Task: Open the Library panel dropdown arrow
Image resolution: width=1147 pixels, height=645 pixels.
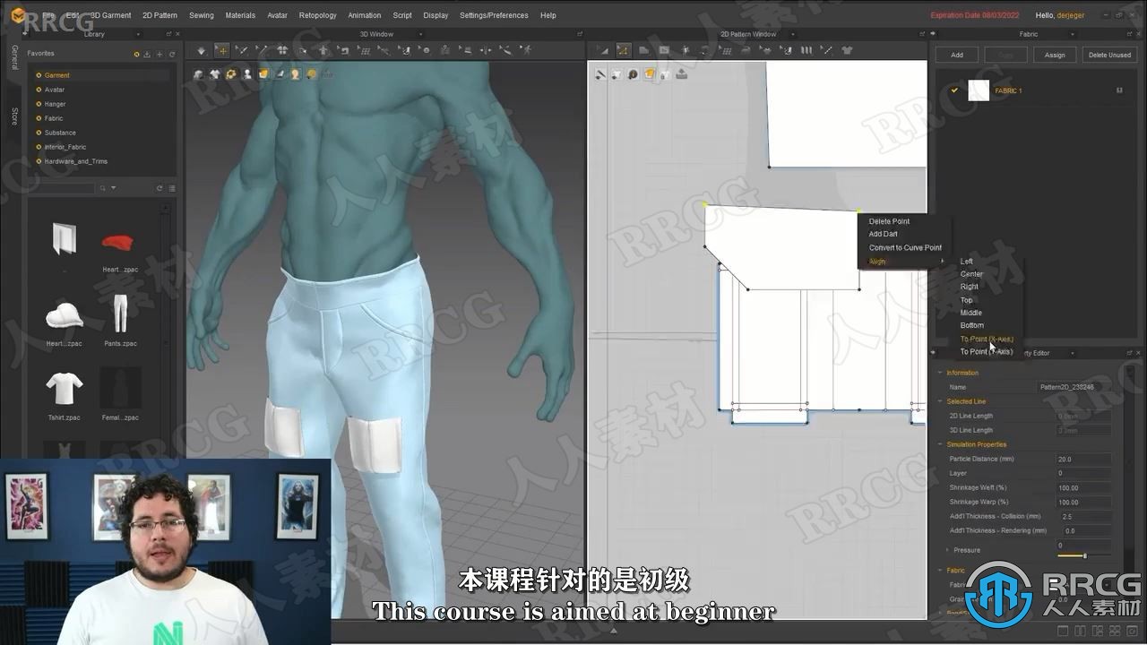Action: (137, 34)
